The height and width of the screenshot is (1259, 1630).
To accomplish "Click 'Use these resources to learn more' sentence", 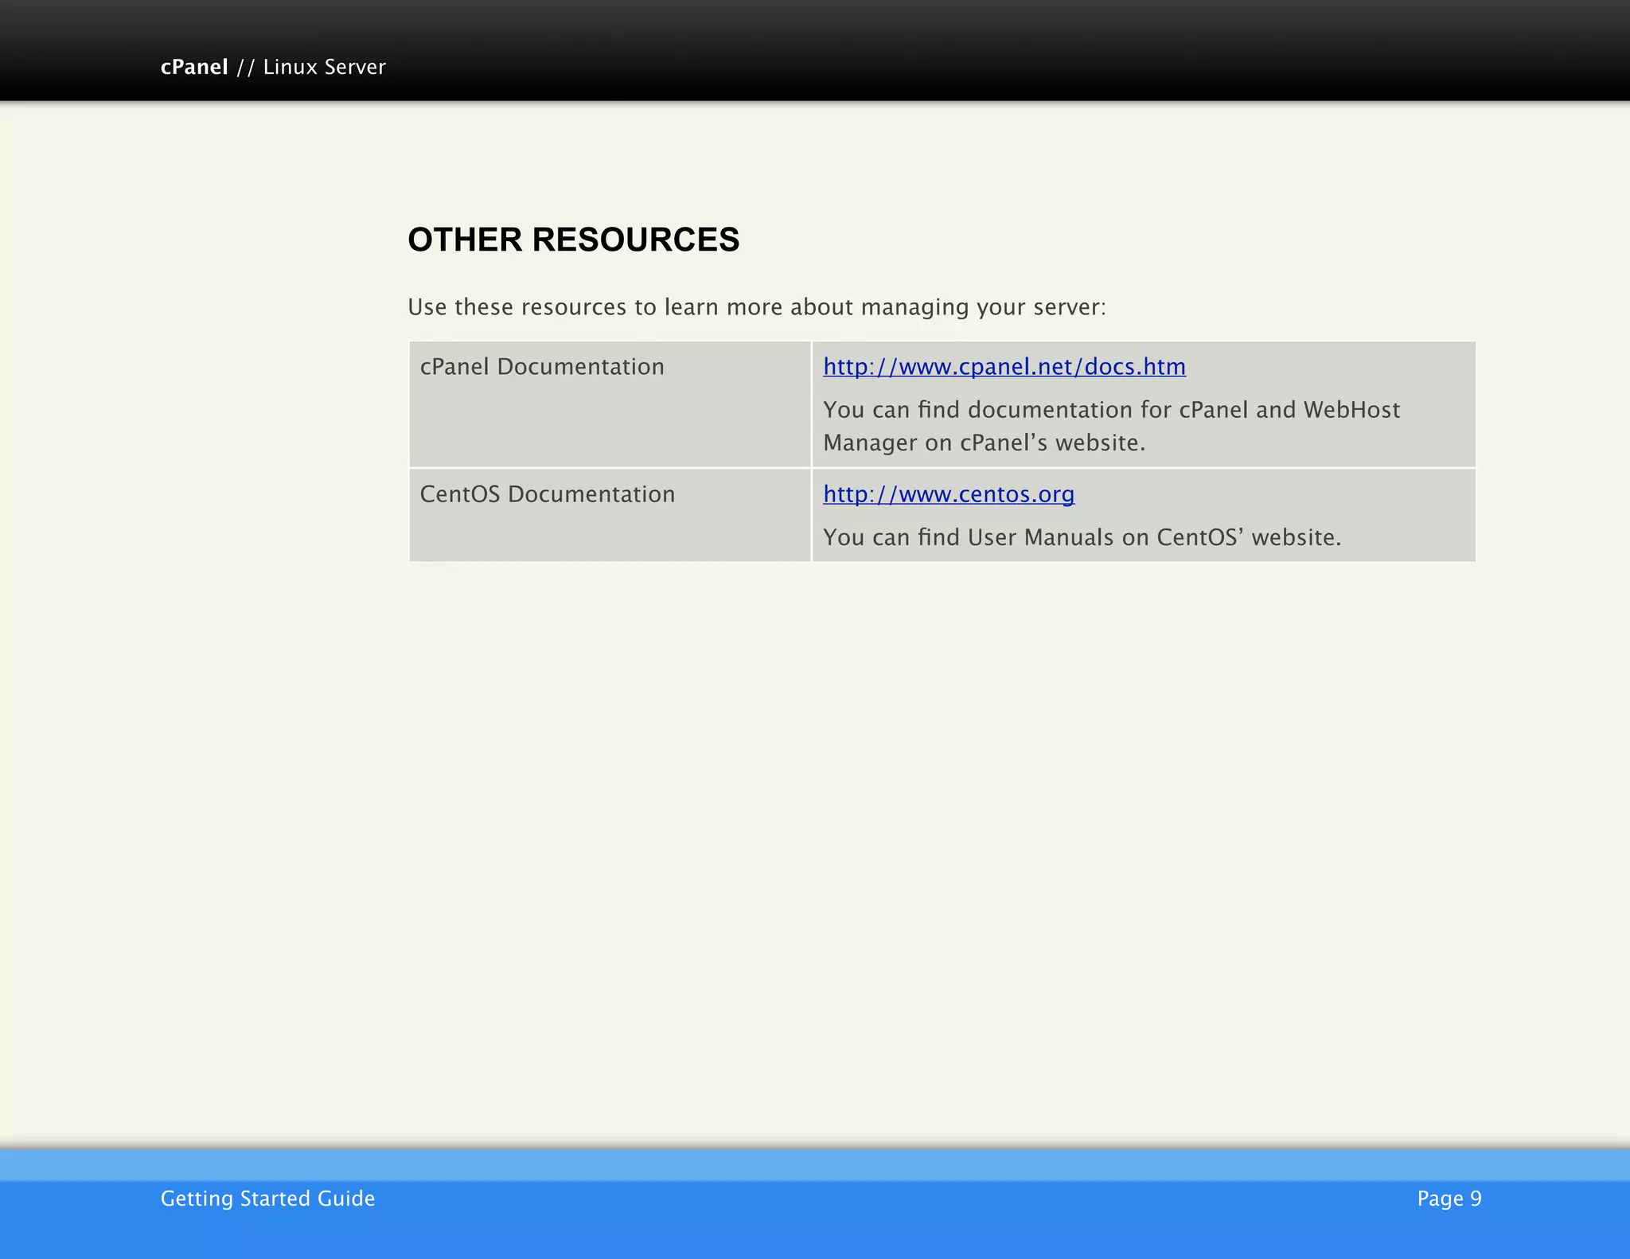I will [x=757, y=307].
